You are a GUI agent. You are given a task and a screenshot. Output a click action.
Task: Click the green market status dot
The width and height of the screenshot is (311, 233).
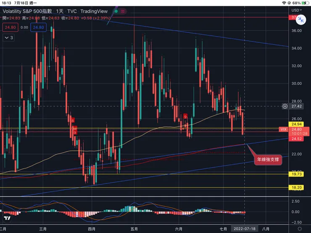pyautogui.click(x=116, y=11)
